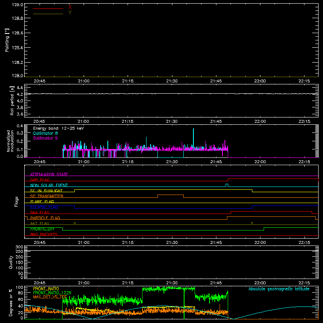Click the 'FRONTS_OFF' flag label
Image resolution: width=323 pixels, height=323 pixels.
[x=42, y=229]
